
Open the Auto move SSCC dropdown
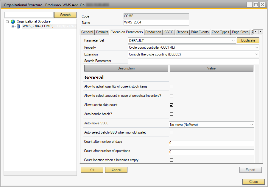252,125
